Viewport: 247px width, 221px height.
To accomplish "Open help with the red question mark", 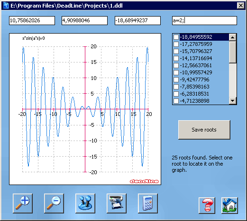I will coord(207,205).
